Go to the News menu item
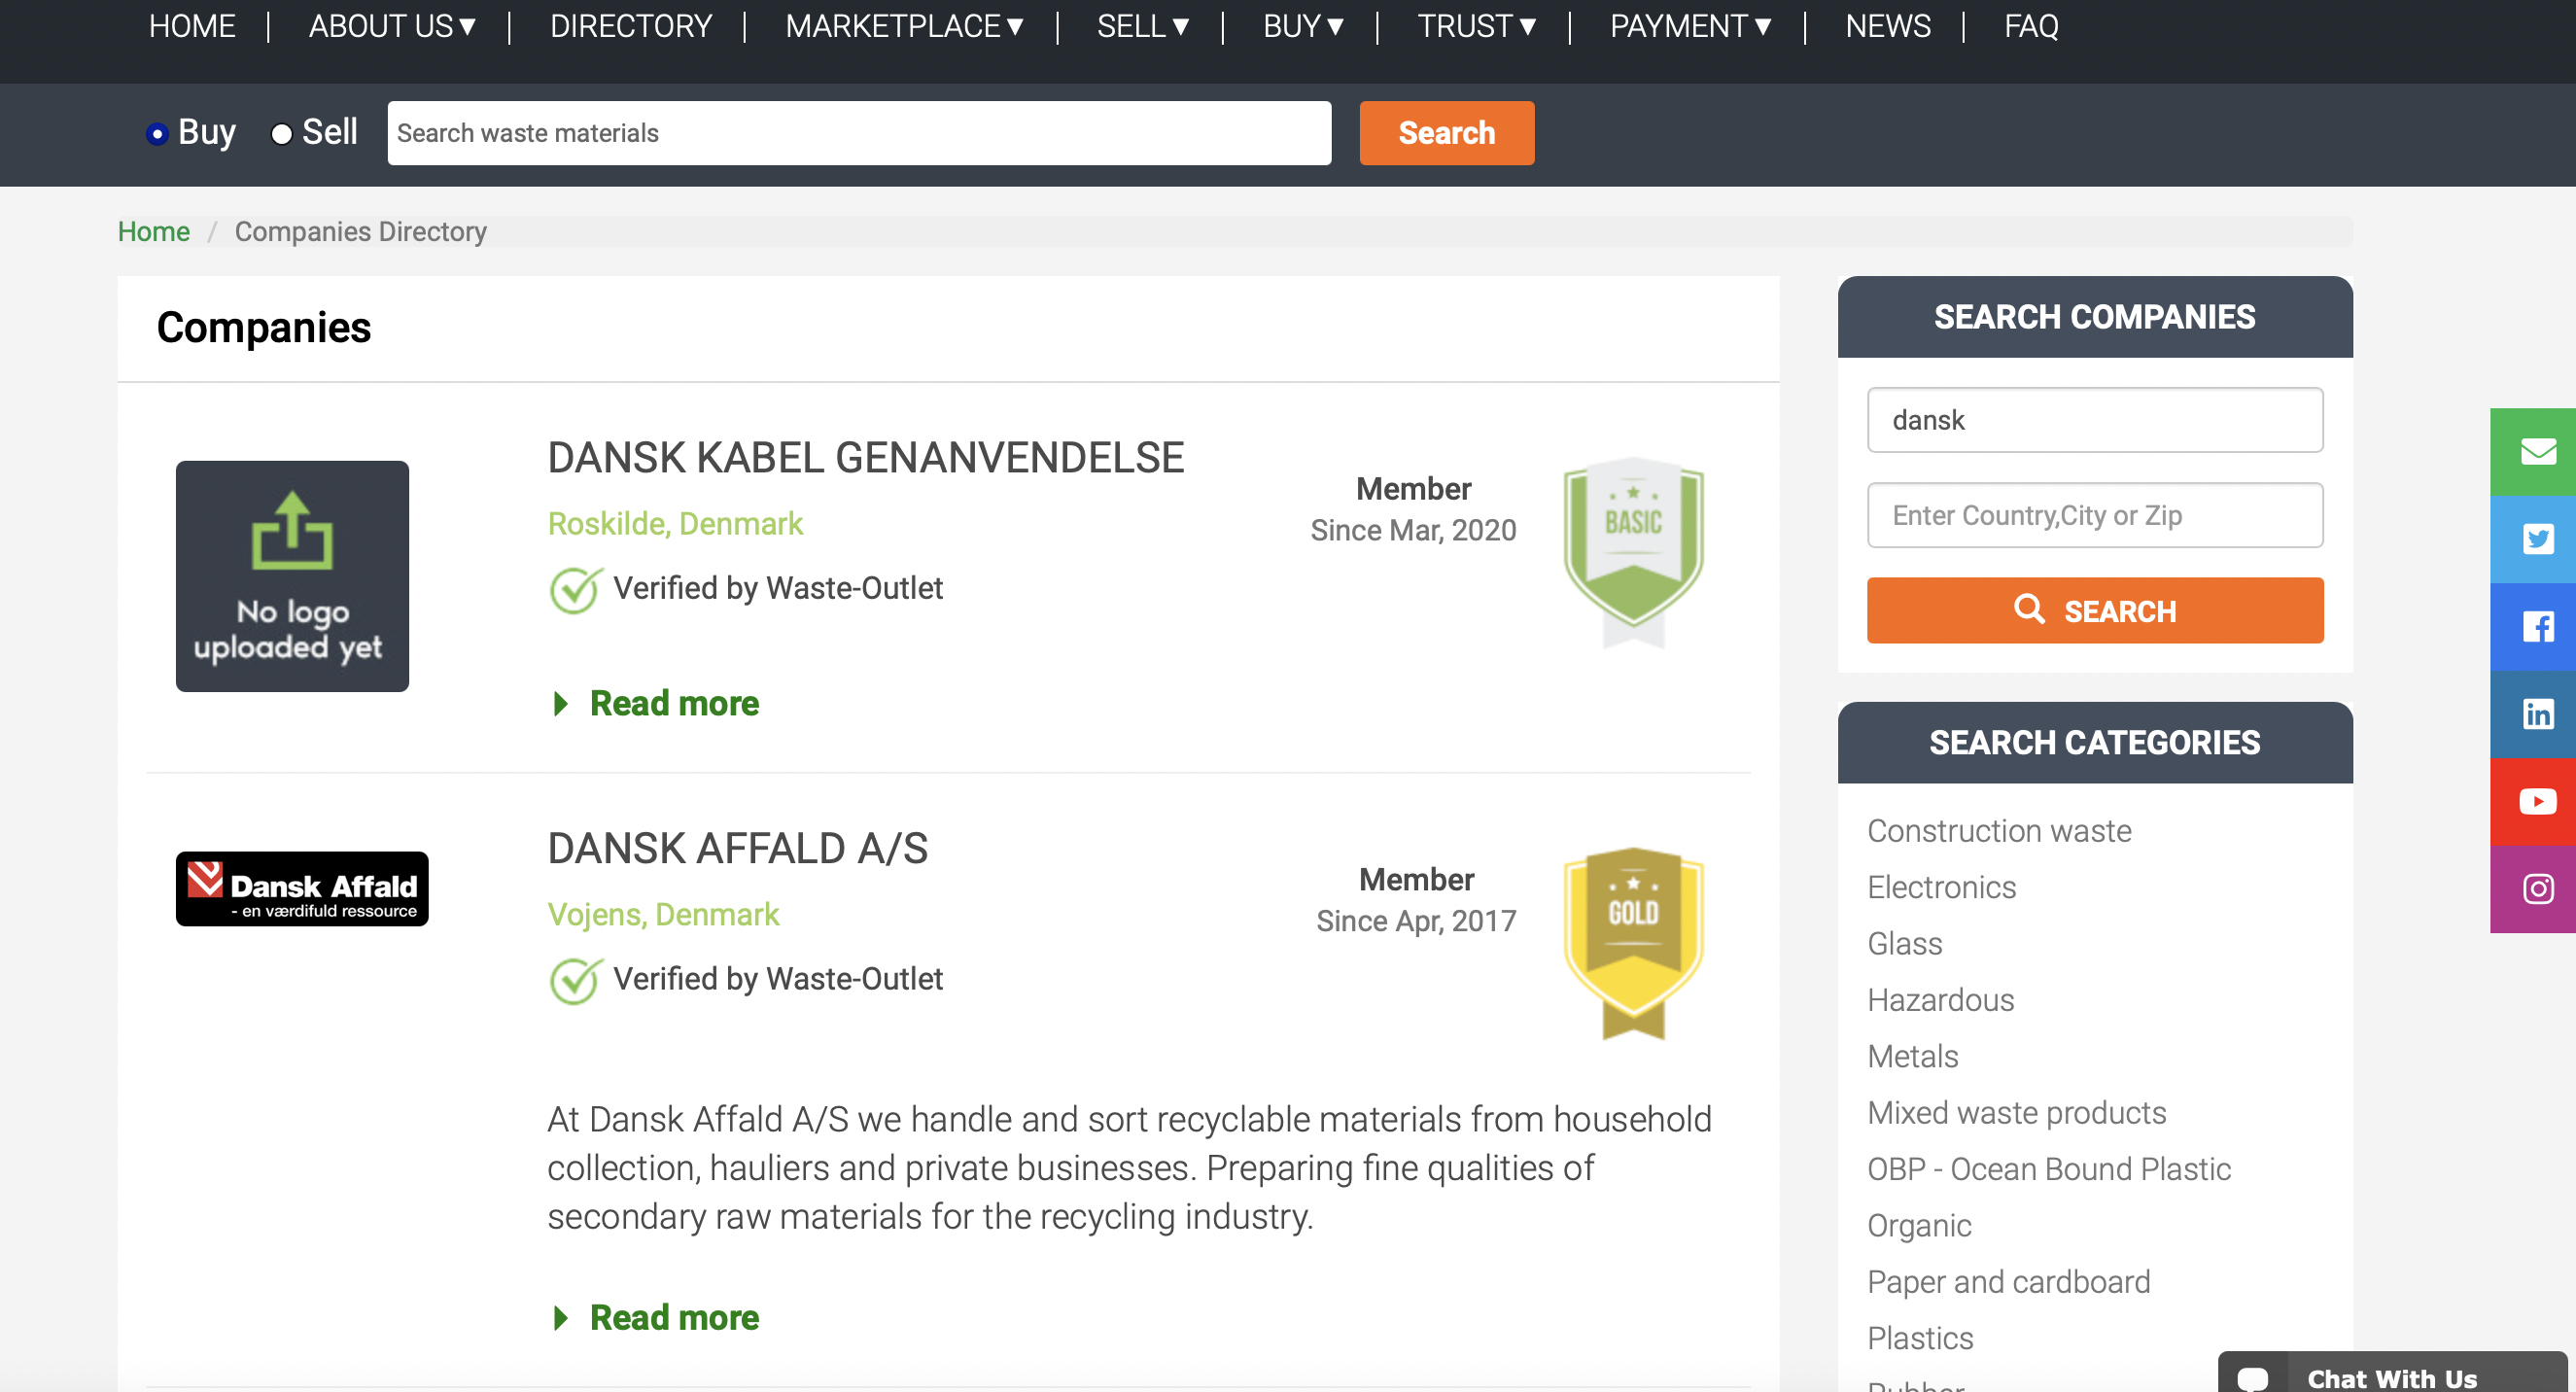 [x=1887, y=26]
